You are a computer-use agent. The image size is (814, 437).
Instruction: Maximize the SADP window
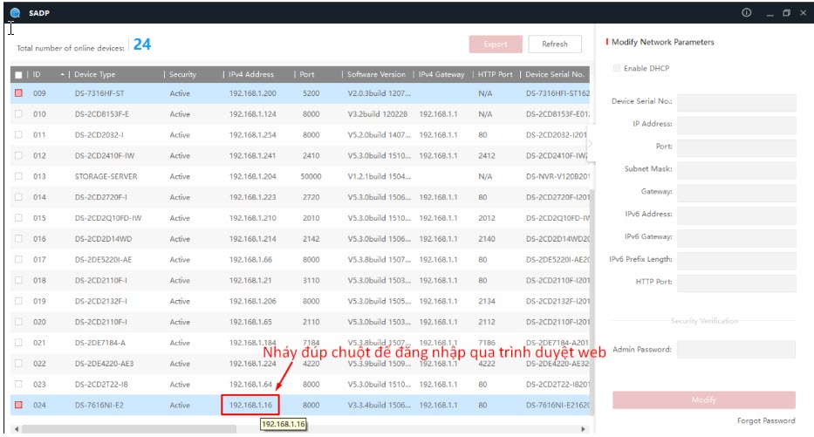point(786,12)
